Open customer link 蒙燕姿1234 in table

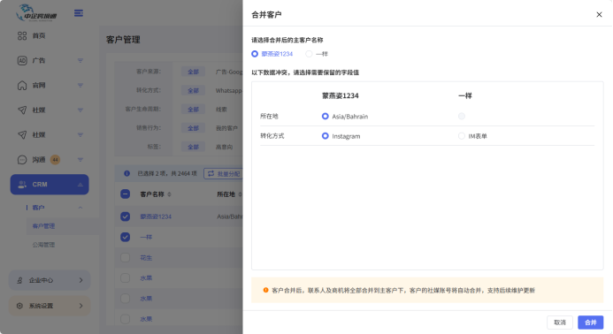pyautogui.click(x=156, y=216)
